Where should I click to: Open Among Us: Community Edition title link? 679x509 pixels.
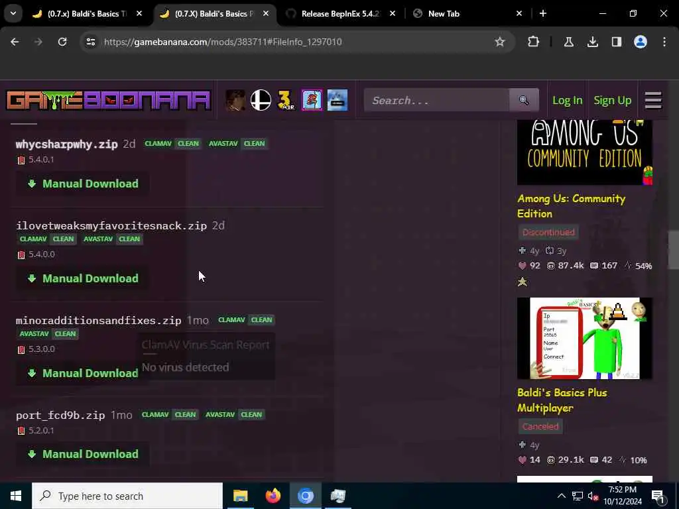coord(571,206)
